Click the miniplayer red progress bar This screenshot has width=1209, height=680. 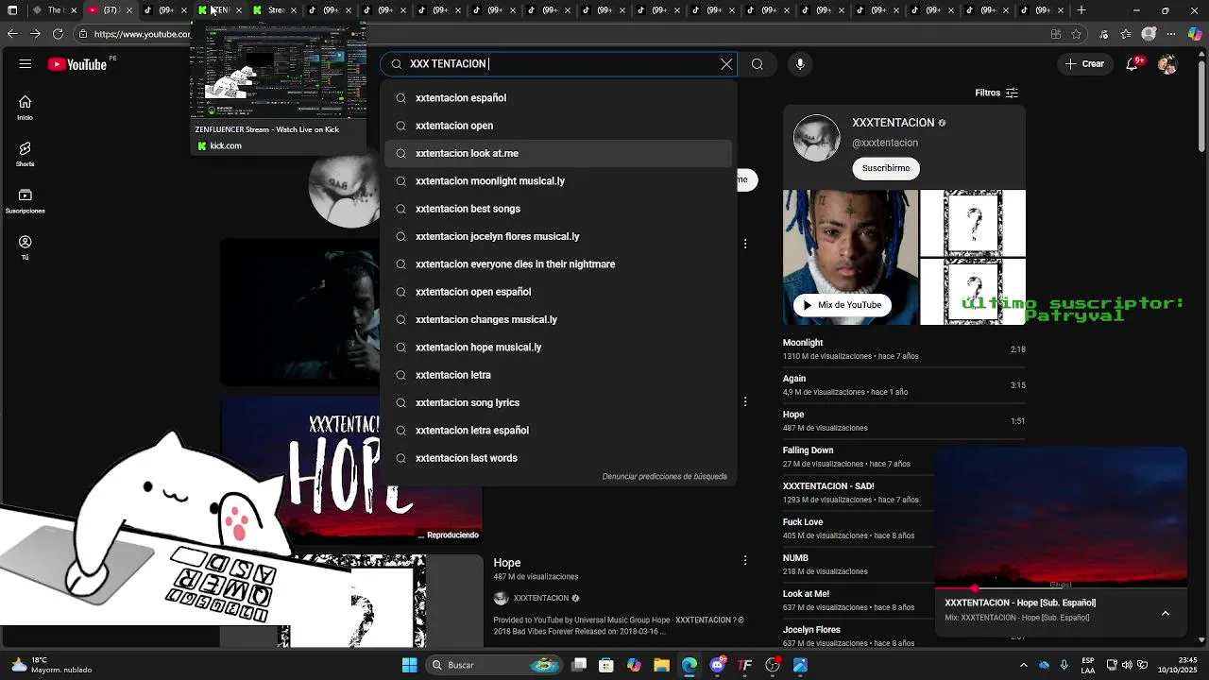click(1061, 588)
